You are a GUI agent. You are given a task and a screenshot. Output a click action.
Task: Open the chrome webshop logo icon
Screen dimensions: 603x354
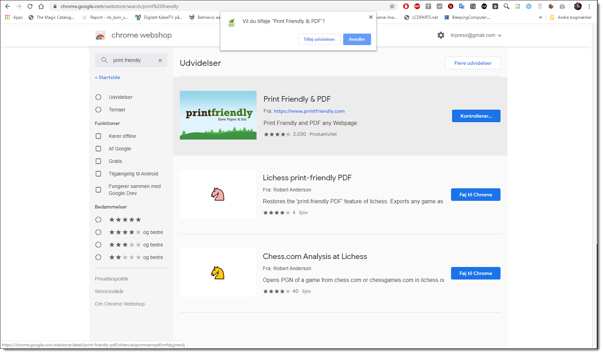click(100, 35)
